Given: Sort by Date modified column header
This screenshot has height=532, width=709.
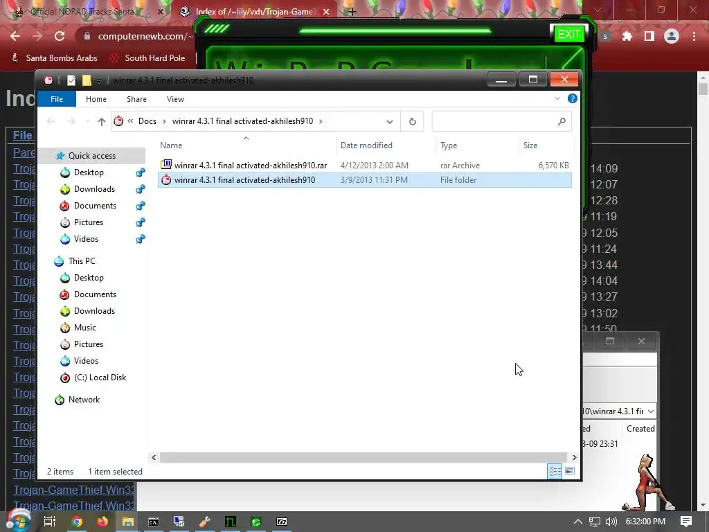Looking at the screenshot, I should pyautogui.click(x=366, y=145).
